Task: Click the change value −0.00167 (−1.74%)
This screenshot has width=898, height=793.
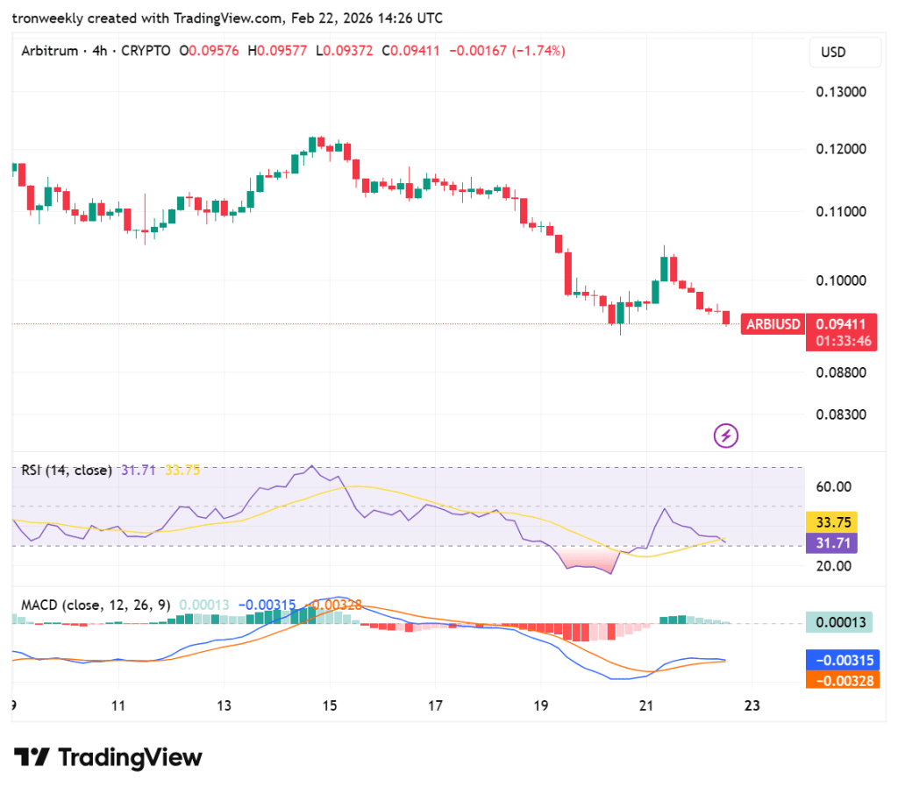Action: (x=507, y=51)
